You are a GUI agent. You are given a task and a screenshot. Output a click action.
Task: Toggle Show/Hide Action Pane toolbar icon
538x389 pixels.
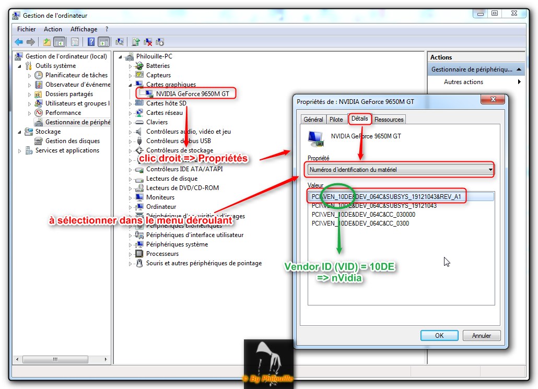[x=103, y=42]
